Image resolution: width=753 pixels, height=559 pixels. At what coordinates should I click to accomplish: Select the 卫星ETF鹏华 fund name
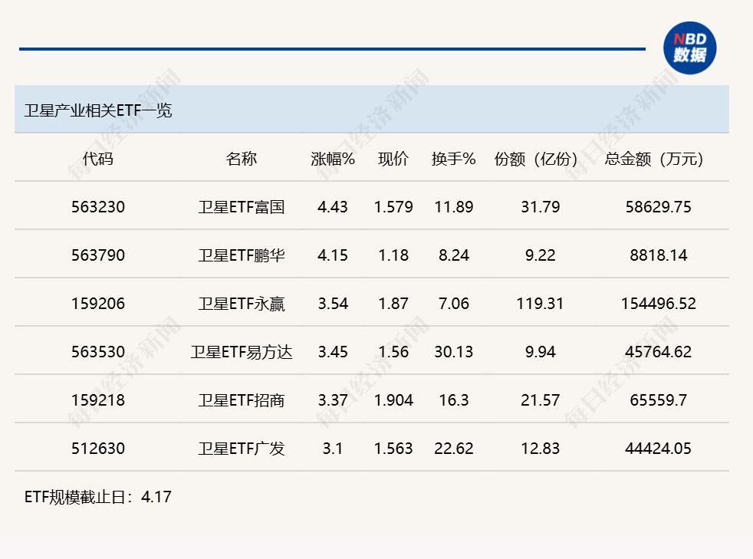(242, 255)
